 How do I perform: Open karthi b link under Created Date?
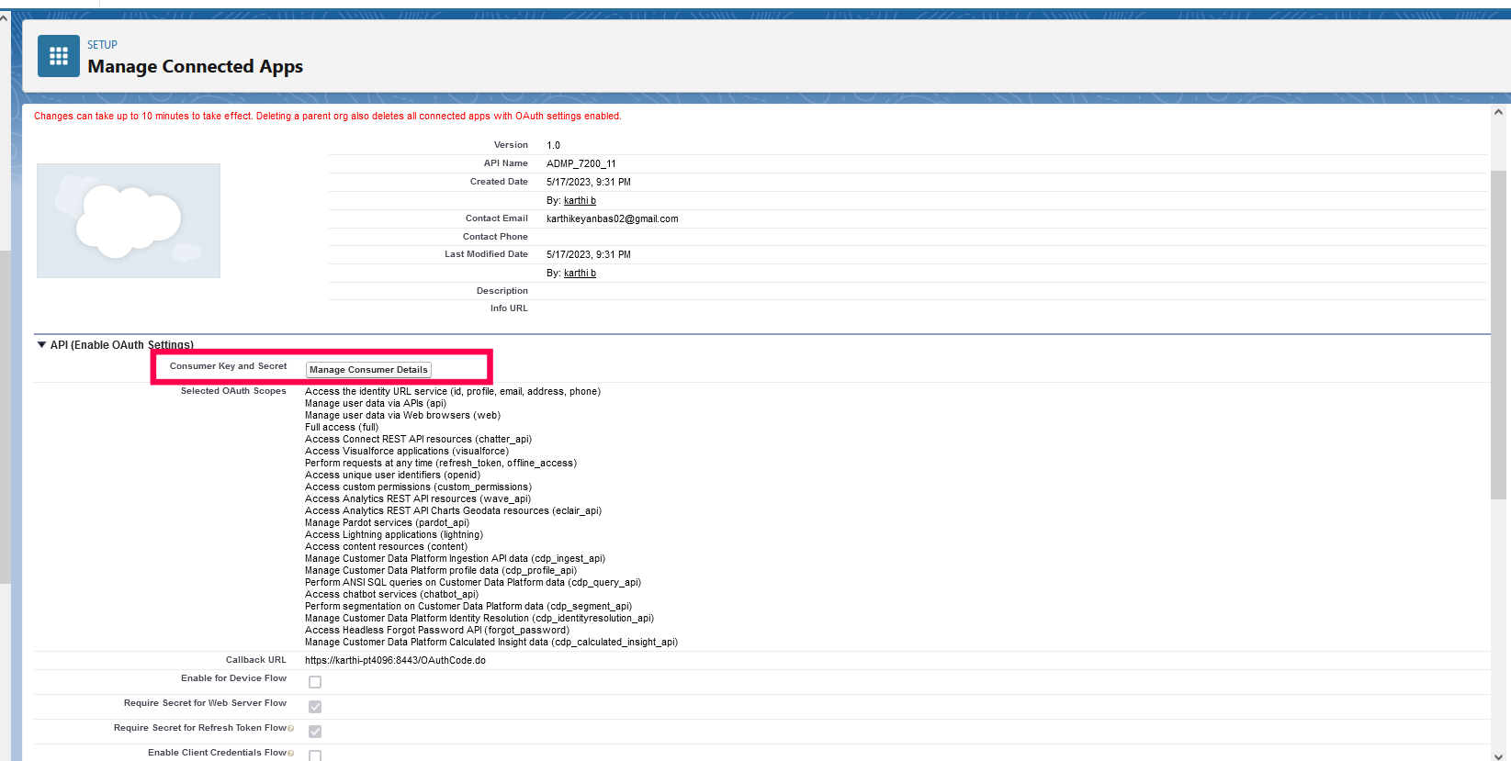pos(580,200)
